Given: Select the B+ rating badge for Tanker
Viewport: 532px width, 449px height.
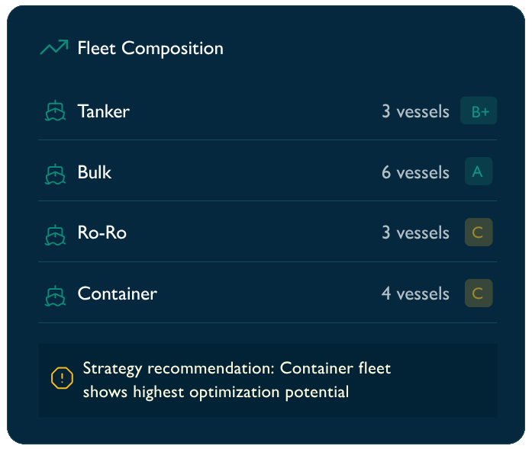Looking at the screenshot, I should (479, 111).
